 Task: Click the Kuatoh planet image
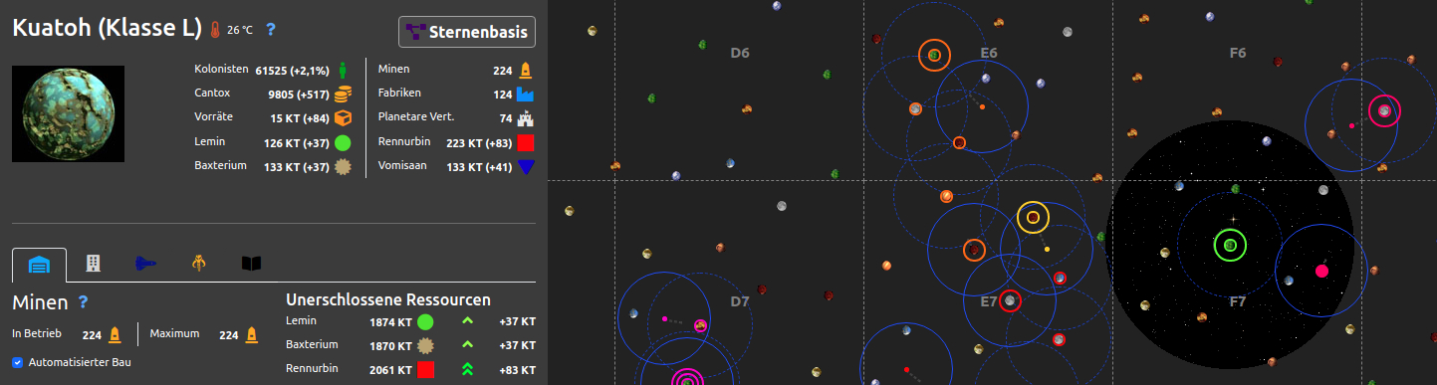pos(68,114)
